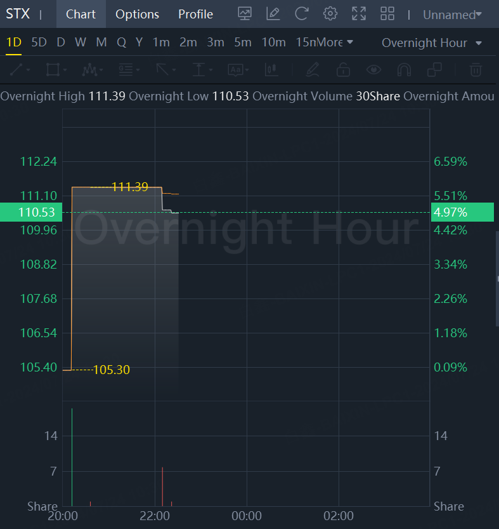Expand the line tool dropdown arrow
This screenshot has width=499, height=529.
[28, 70]
